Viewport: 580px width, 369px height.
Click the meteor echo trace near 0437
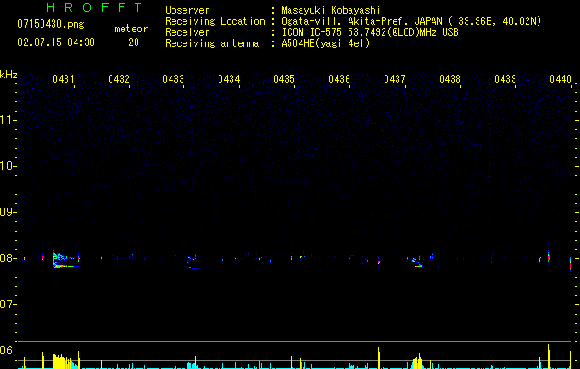click(418, 261)
